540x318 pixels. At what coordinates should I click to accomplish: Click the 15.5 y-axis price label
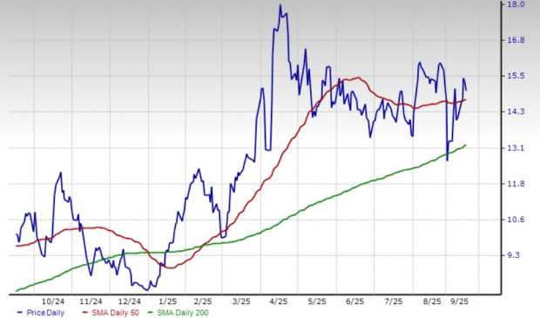(516, 76)
